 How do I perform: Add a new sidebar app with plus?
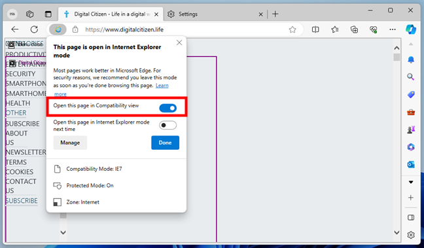click(411, 198)
